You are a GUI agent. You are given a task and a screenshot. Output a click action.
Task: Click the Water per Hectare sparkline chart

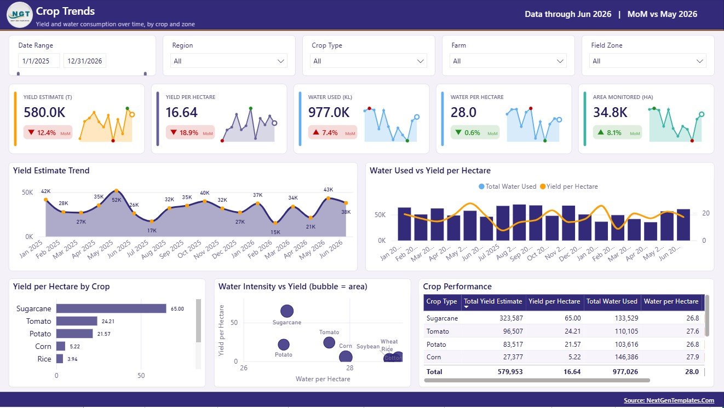(x=534, y=125)
